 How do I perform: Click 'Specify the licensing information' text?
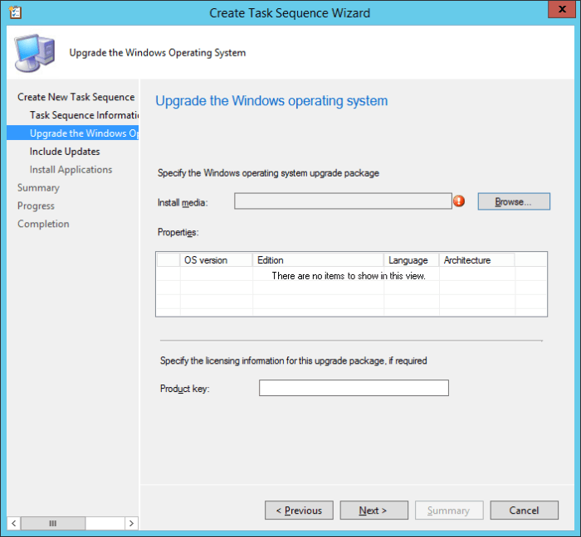click(x=294, y=360)
